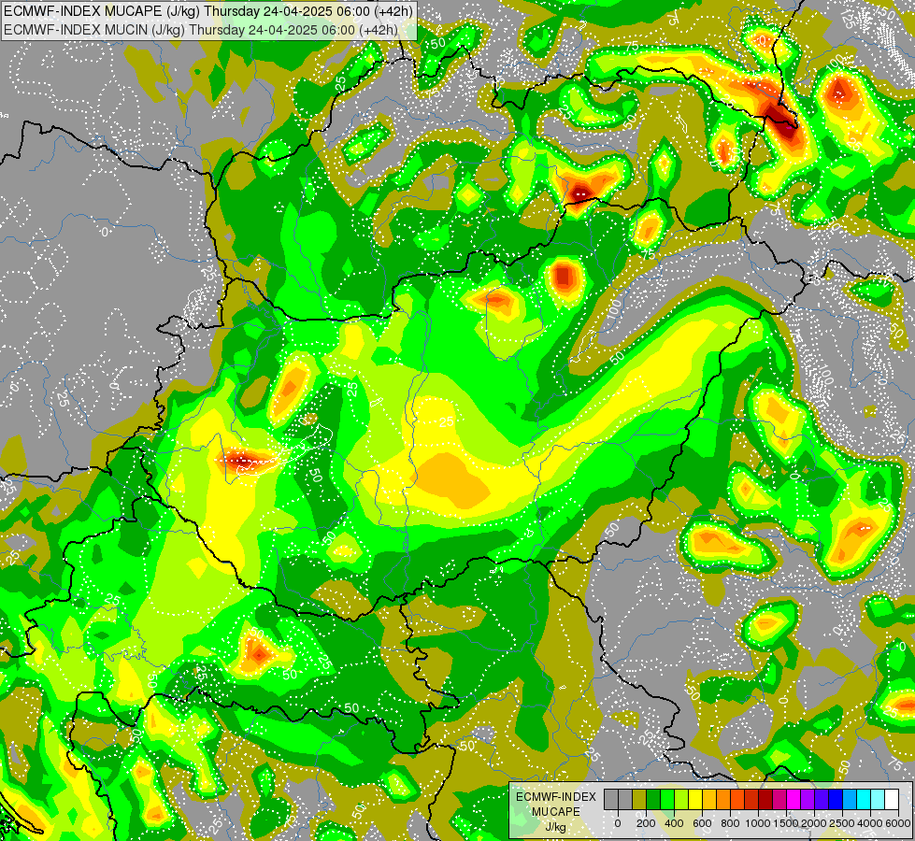Viewport: 915px width, 841px height.
Task: Click the ECMWF-INDEX MUCAPE title line
Action: coord(207,10)
